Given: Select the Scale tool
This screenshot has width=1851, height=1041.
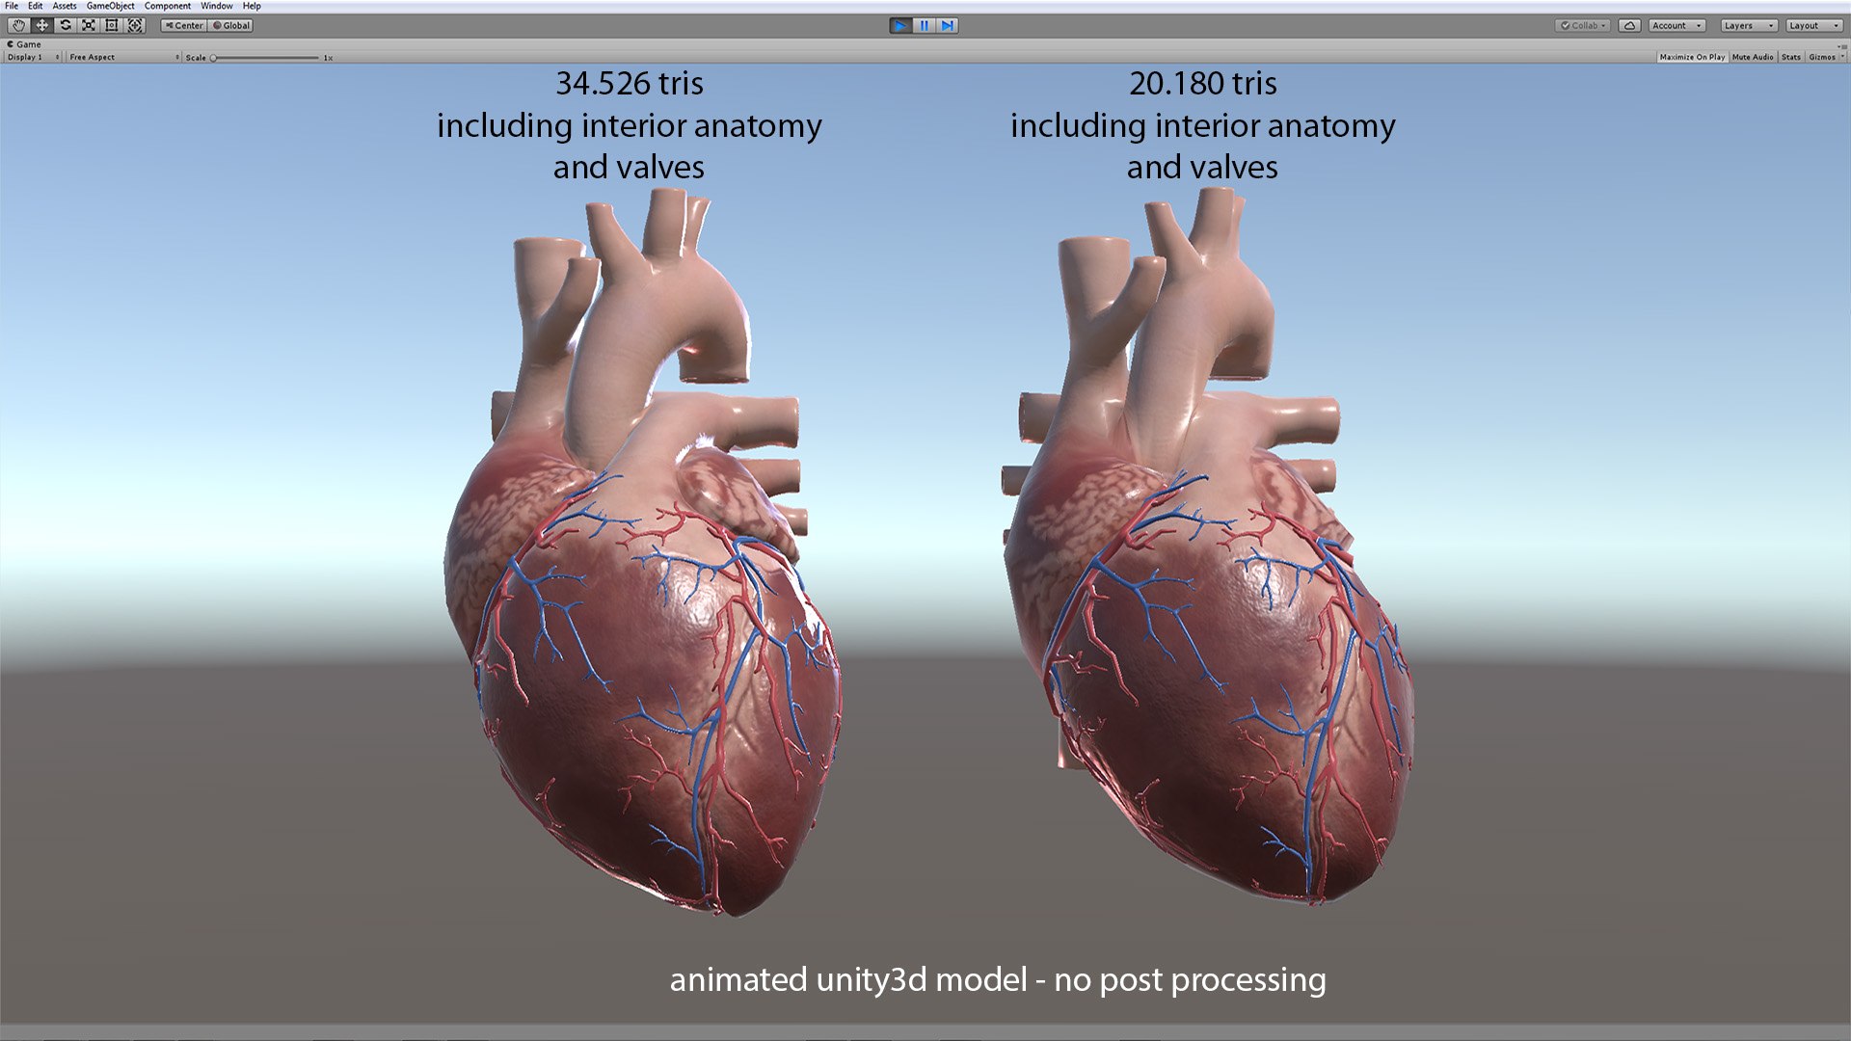Looking at the screenshot, I should (x=88, y=25).
